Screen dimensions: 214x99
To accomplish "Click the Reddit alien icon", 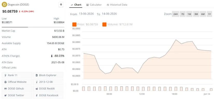I will point(37,89).
